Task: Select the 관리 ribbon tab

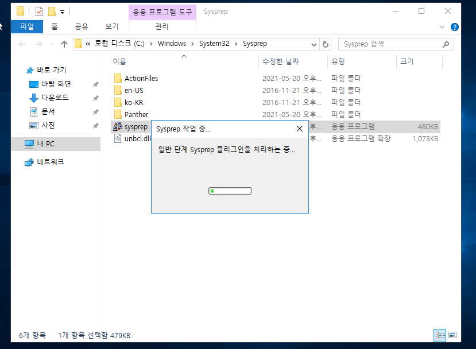Action: [x=162, y=27]
